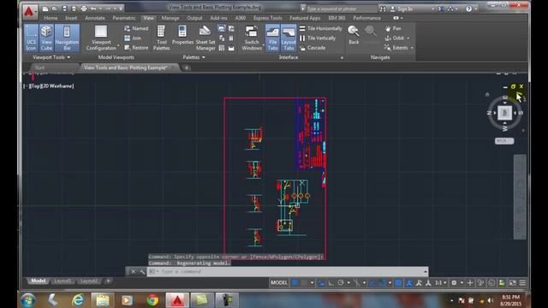548x308 pixels.
Task: Click the Open file icon in quick access toolbar
Action: pos(55,9)
